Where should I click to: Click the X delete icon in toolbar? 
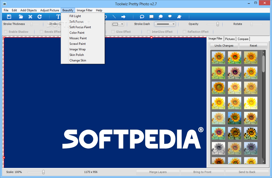pos(30,17)
